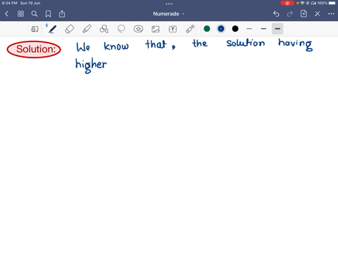The height and width of the screenshot is (253, 338).
Task: Pick the black pen color
Action: click(235, 29)
